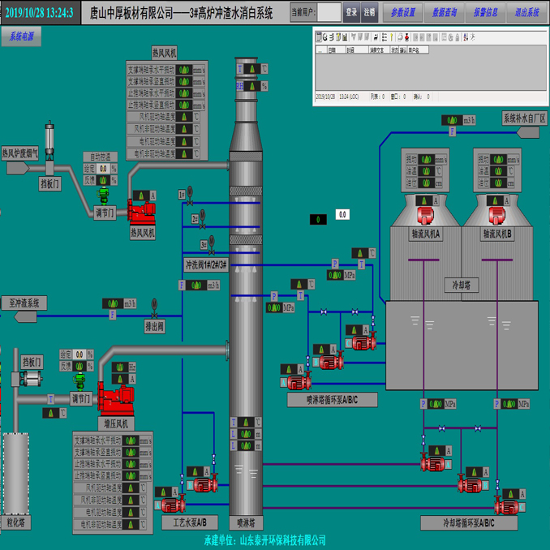The width and height of the screenshot is (550, 550).
Task: Click the damper cylinder above 挡板门 near 热风炉废烟气
Action: pyautogui.click(x=49, y=139)
